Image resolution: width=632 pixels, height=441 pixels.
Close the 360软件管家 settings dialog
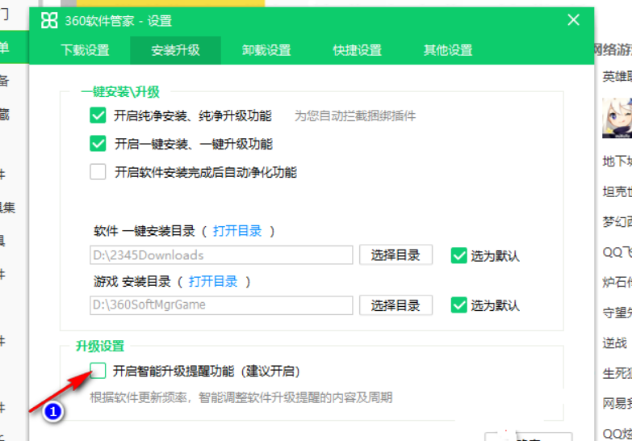[x=573, y=19]
